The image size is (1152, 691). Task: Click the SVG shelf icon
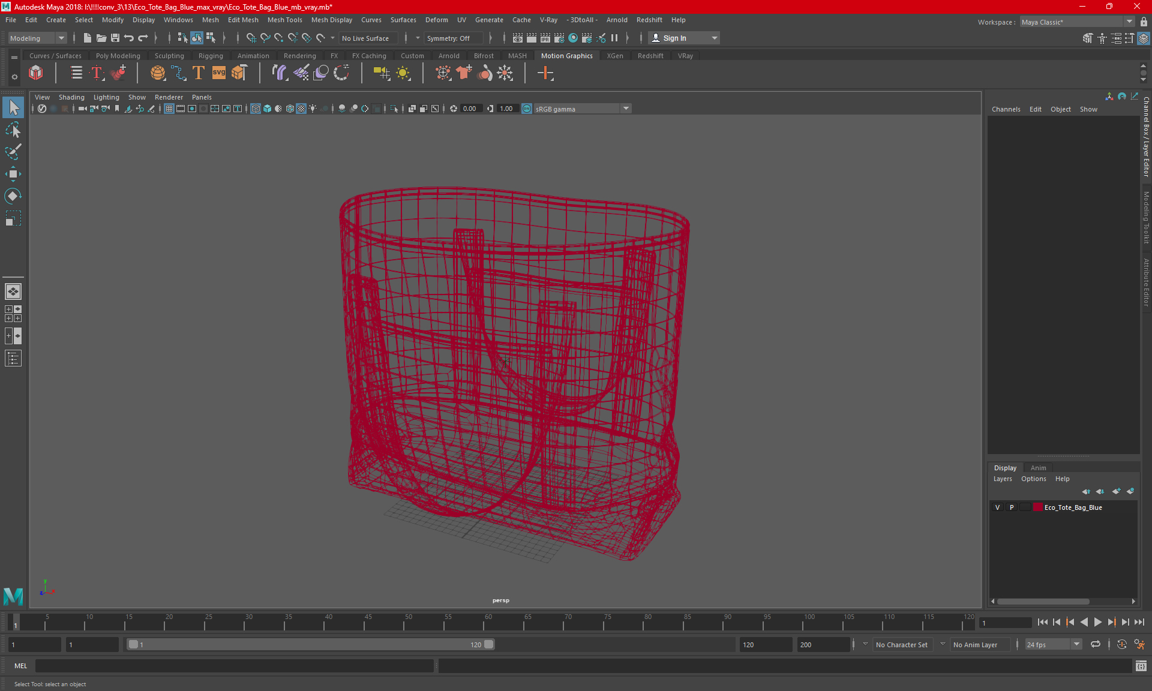coord(219,73)
